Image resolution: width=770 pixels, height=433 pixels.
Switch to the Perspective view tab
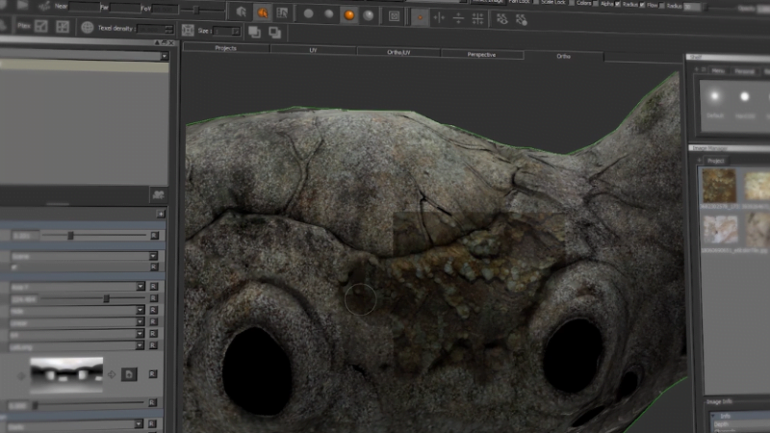point(481,55)
